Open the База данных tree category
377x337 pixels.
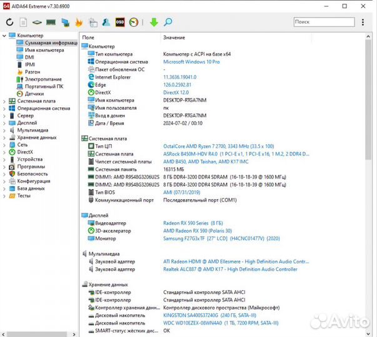(x=27, y=188)
